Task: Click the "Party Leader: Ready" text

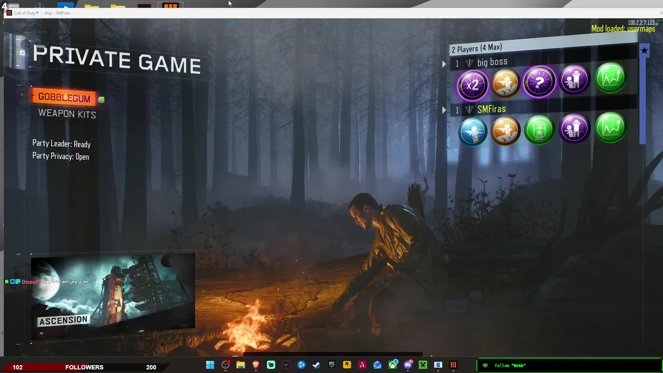Action: pyautogui.click(x=61, y=144)
